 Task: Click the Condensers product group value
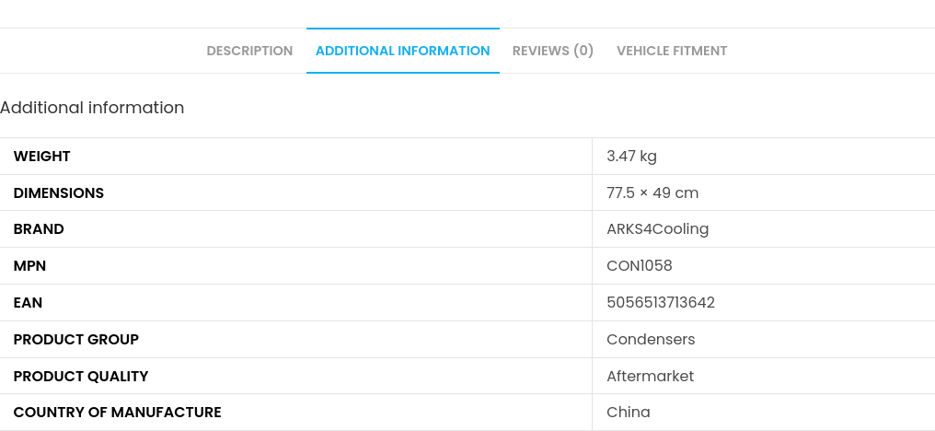coord(651,340)
